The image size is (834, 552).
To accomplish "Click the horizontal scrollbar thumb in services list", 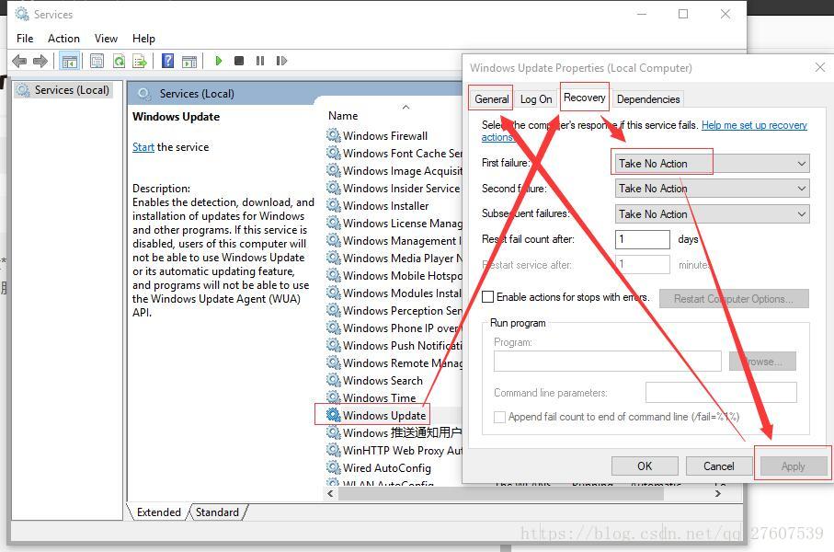I will [x=501, y=493].
